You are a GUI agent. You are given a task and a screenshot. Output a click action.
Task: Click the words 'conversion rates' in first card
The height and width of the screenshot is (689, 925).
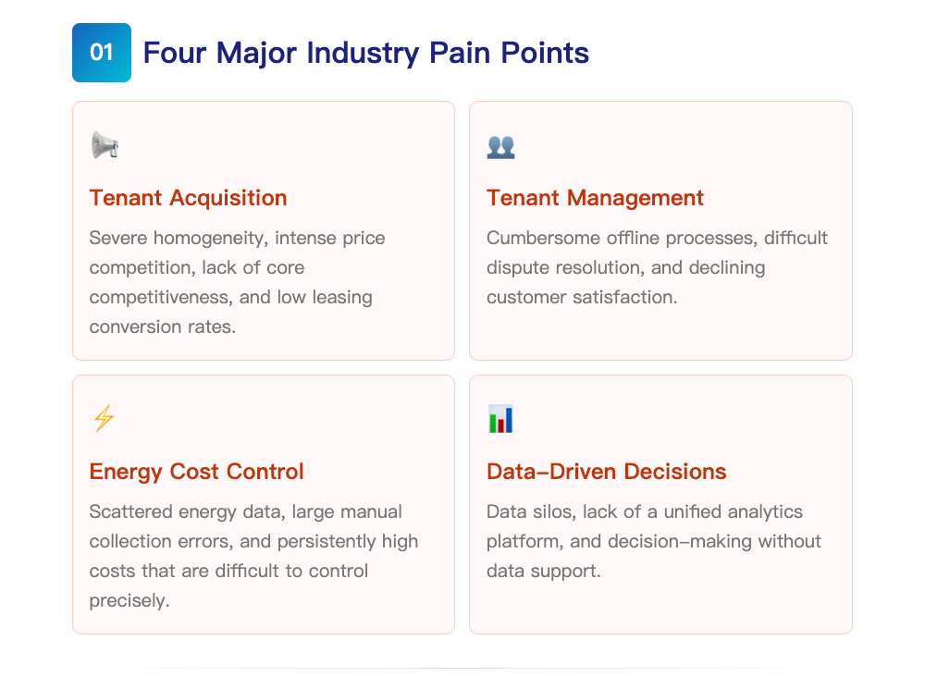(x=161, y=326)
